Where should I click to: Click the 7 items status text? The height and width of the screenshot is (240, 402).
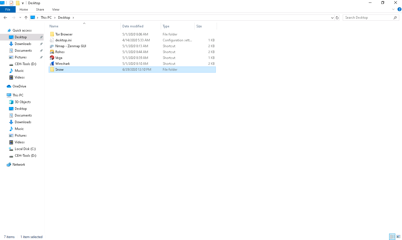[9, 237]
